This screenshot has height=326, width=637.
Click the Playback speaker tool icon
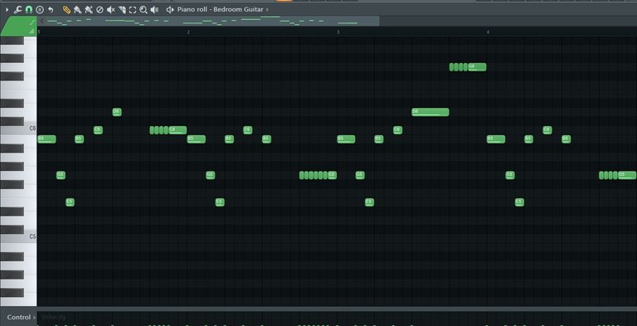pyautogui.click(x=154, y=9)
